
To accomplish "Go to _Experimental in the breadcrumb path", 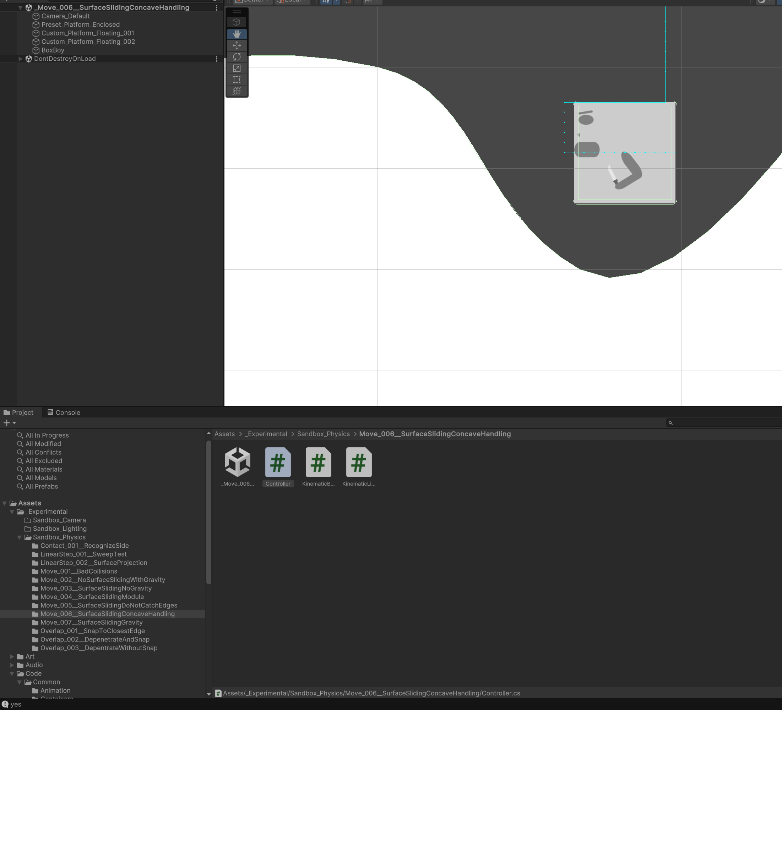I will point(265,434).
